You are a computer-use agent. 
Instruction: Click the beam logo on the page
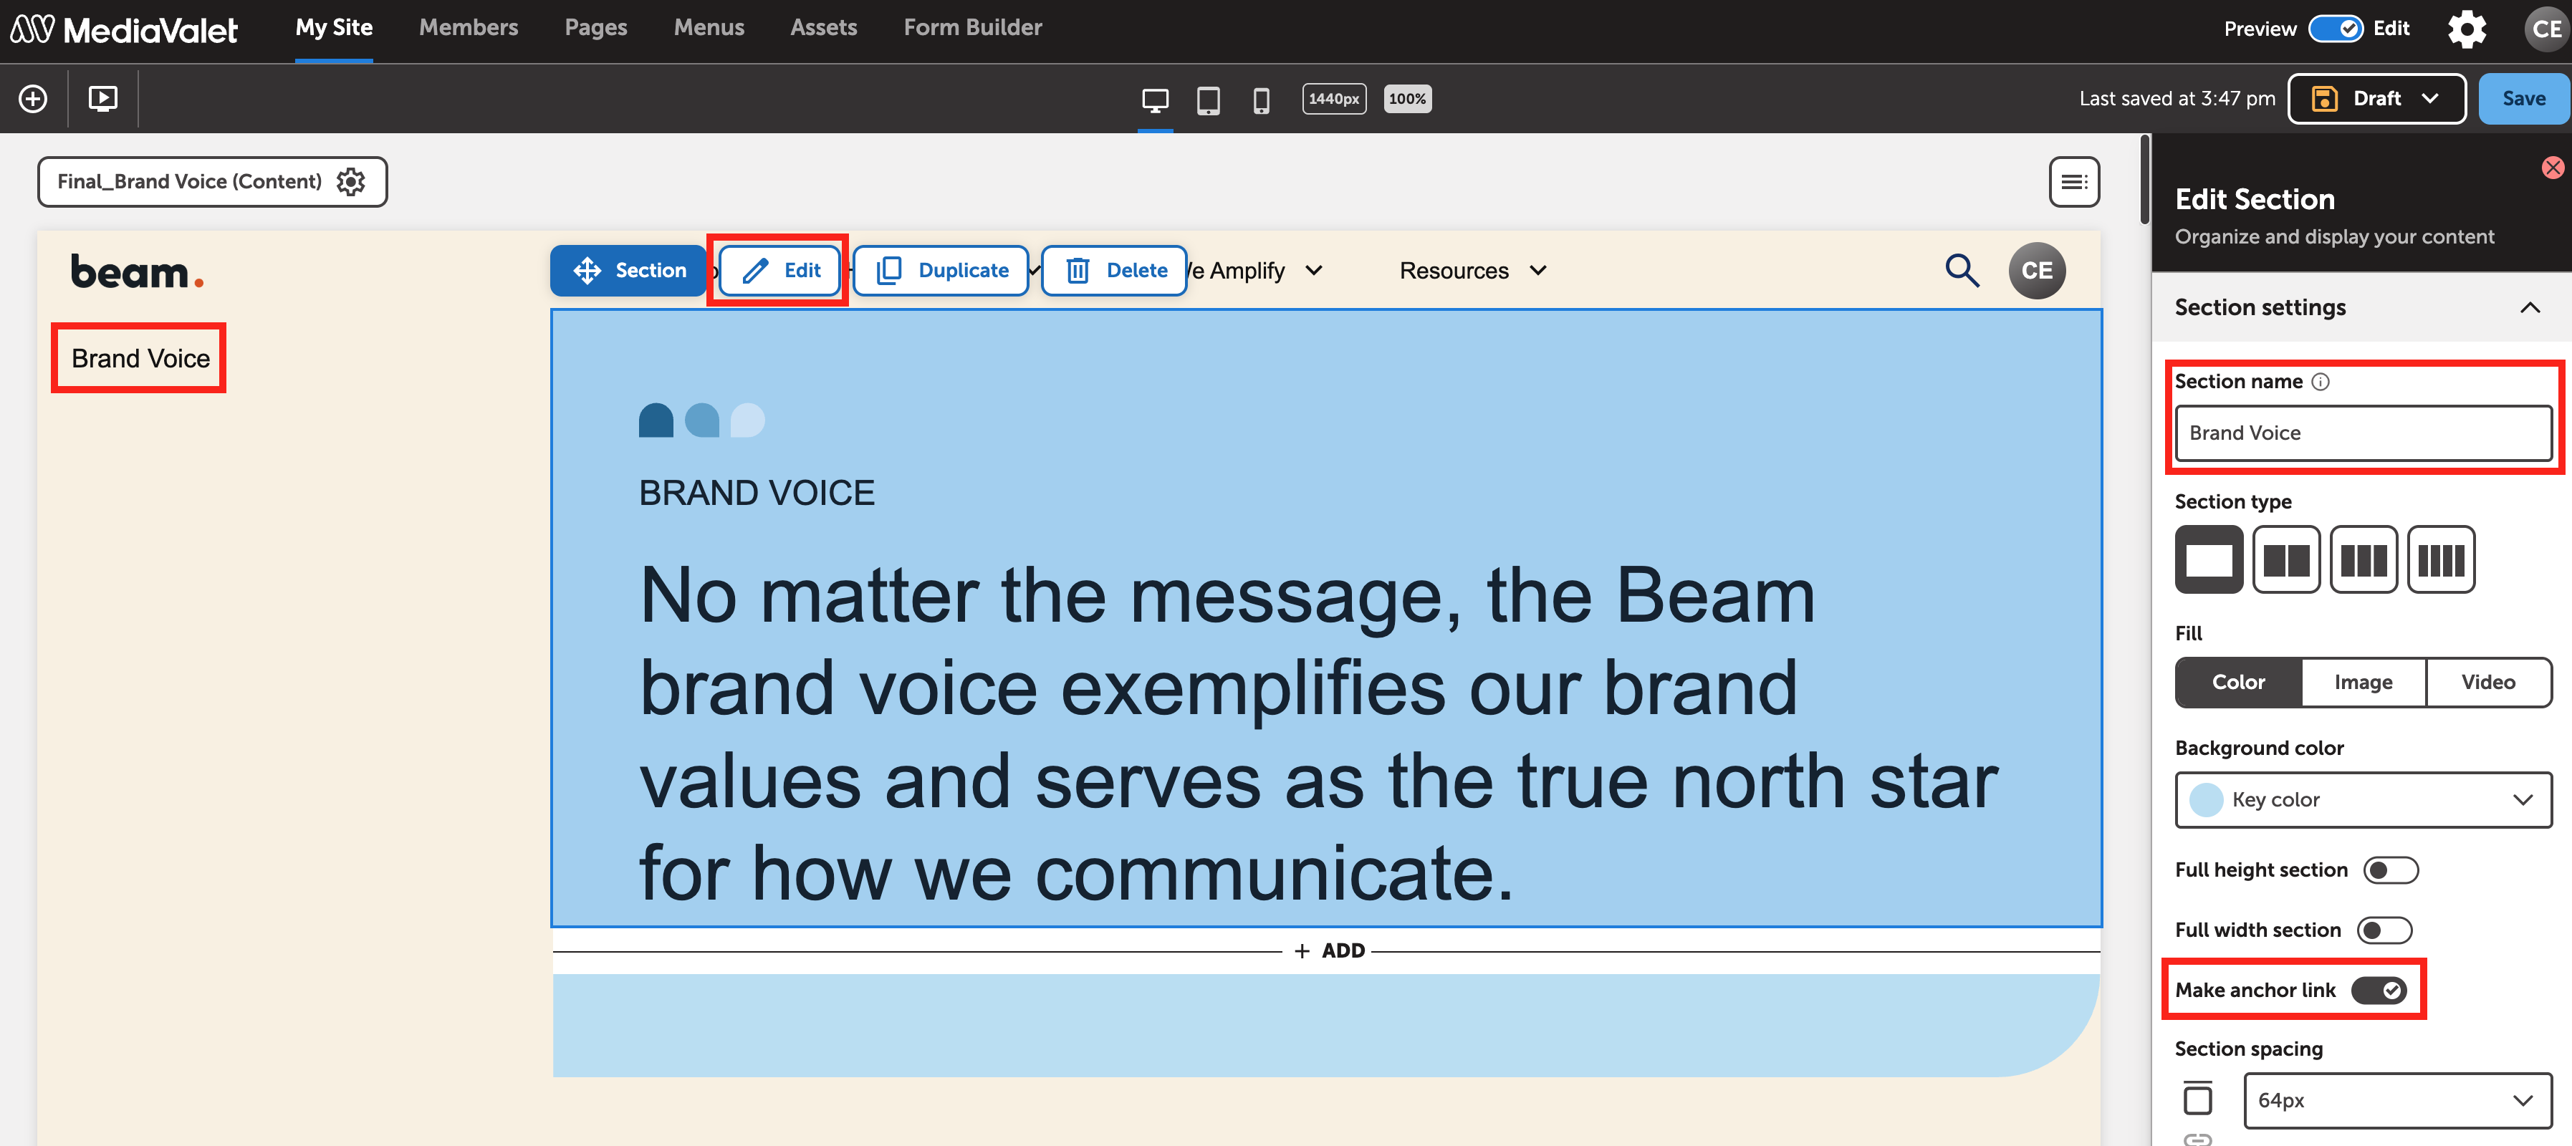(x=137, y=271)
